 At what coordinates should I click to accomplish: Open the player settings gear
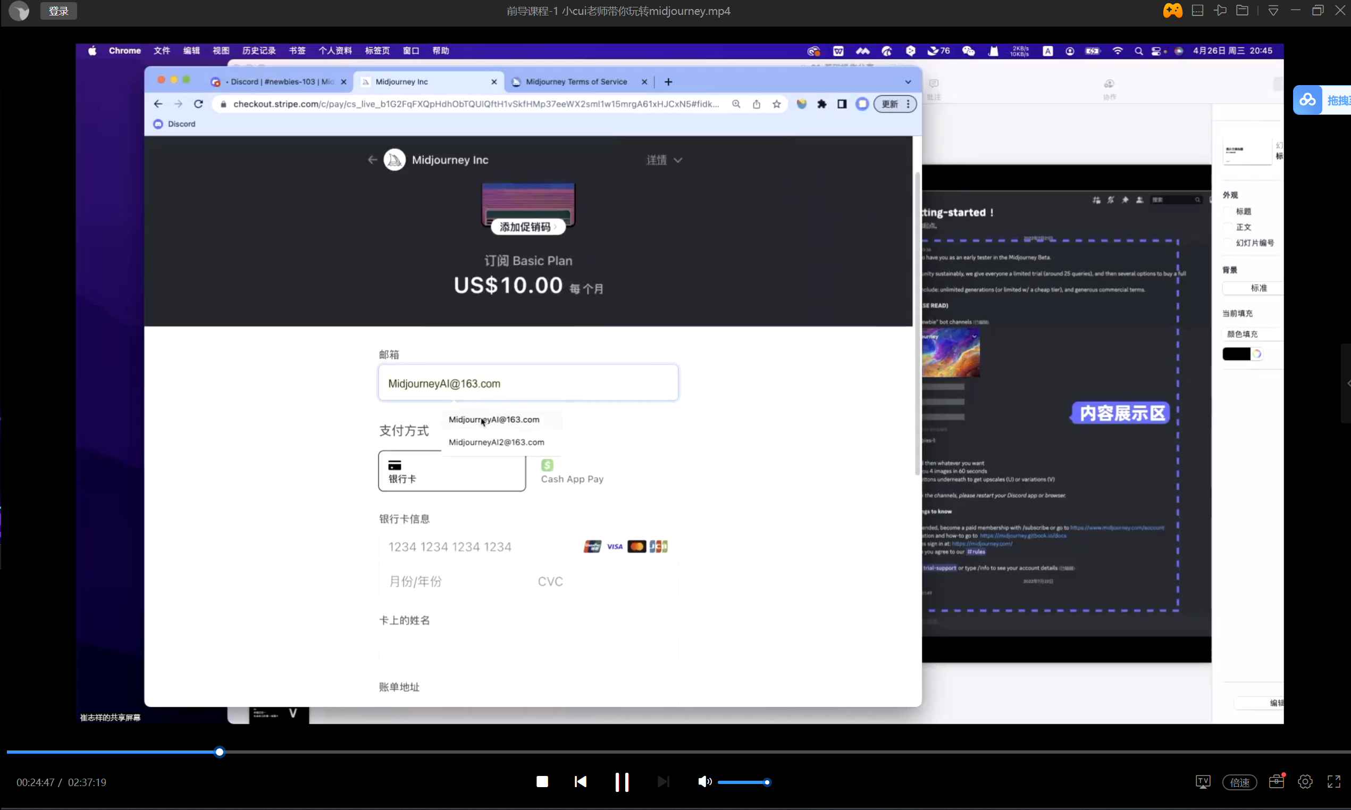pyautogui.click(x=1305, y=782)
